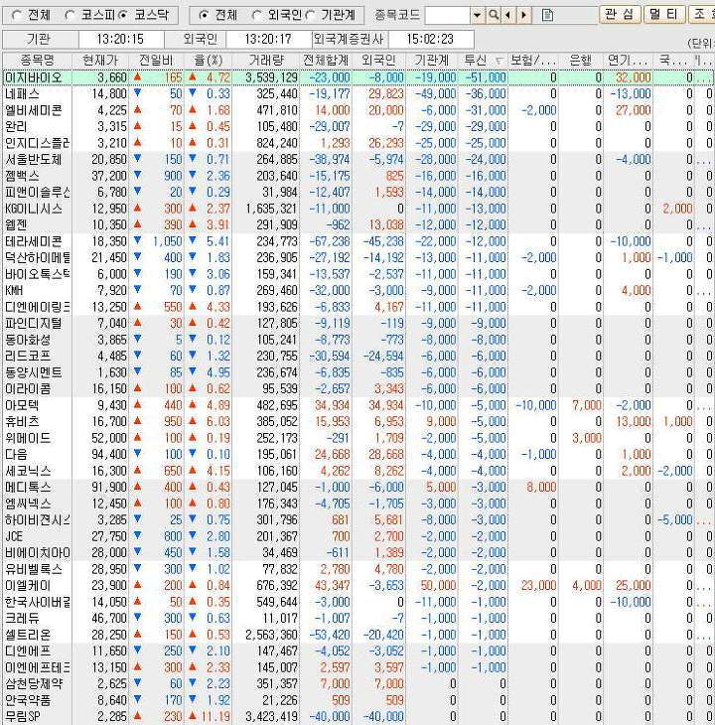Sort by 전체합계 column header
The image size is (715, 725).
click(326, 61)
